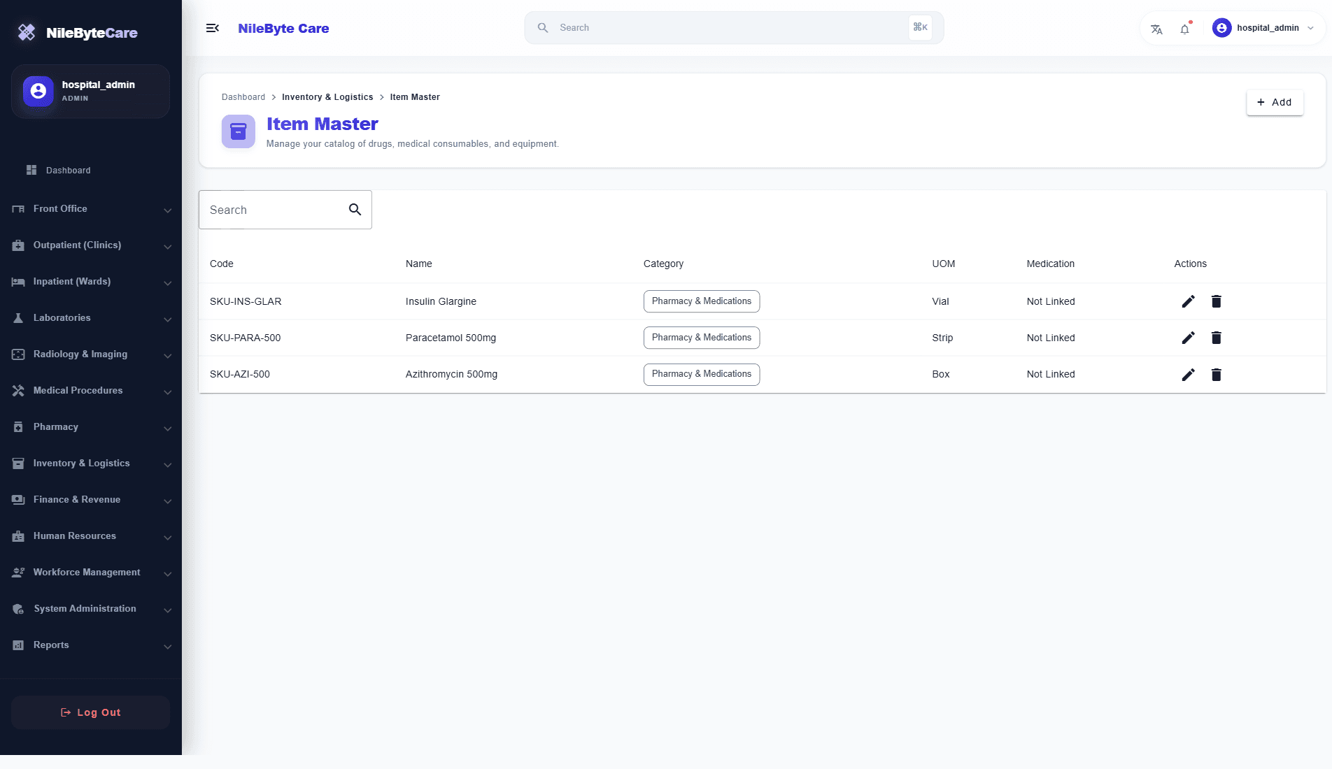1332x769 pixels.
Task: Delete the Paracetamol 500mg item
Action: [1216, 338]
